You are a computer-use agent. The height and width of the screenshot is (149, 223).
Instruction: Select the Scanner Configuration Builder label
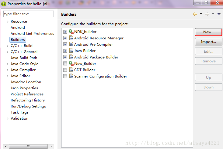[101, 76]
